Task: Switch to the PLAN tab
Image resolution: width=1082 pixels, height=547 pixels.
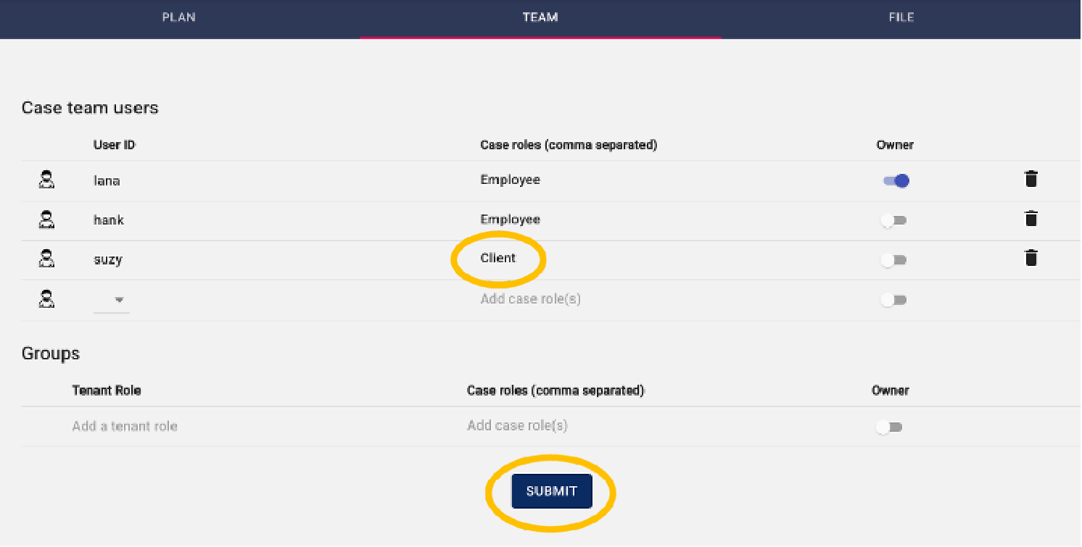Action: (x=178, y=17)
